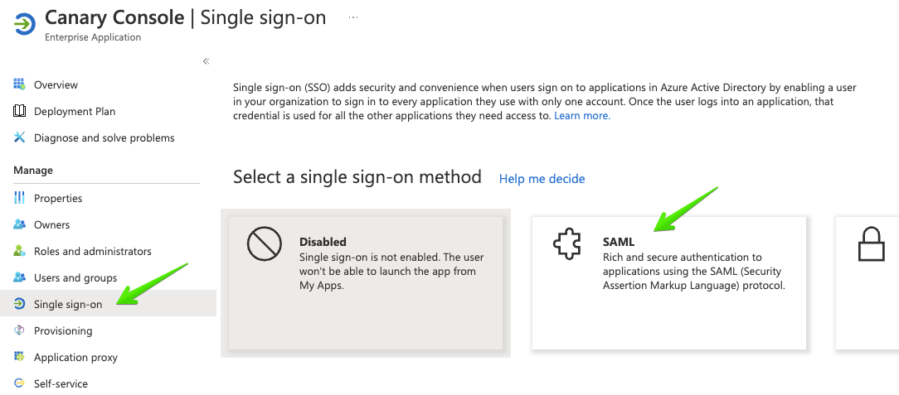This screenshot has height=395, width=899.
Task: Click the SAML puzzle piece icon
Action: point(567,243)
